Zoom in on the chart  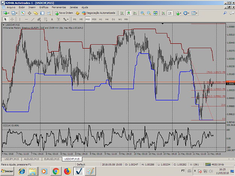[143, 13]
